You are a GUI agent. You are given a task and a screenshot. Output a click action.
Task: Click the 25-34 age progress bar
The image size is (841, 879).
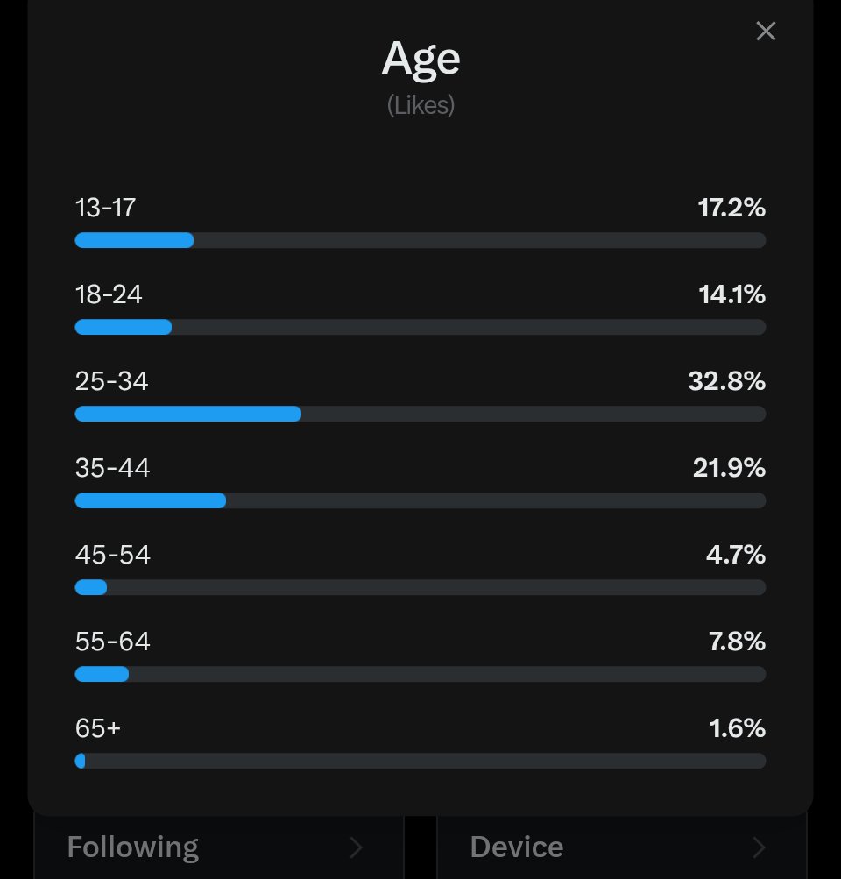point(420,415)
